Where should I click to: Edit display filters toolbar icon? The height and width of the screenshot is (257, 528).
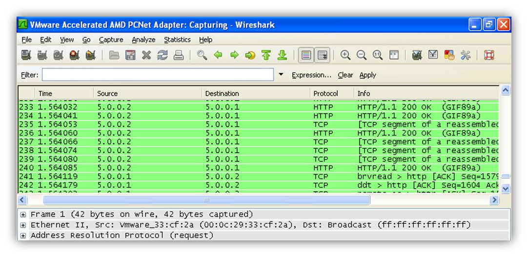point(433,55)
